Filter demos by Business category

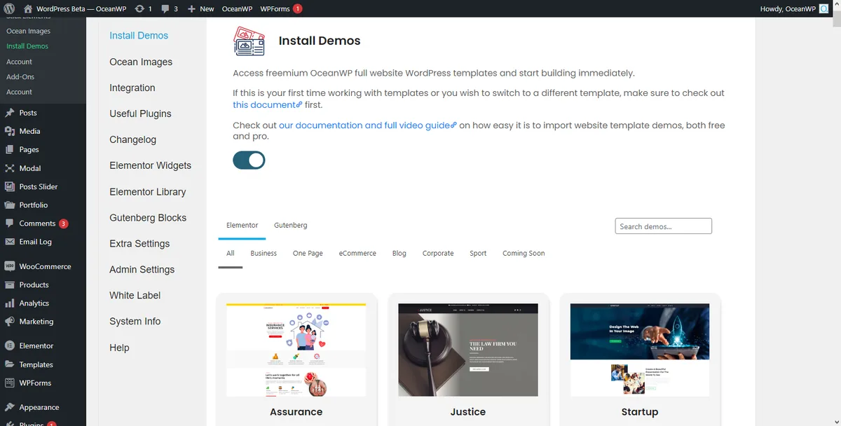click(x=264, y=253)
